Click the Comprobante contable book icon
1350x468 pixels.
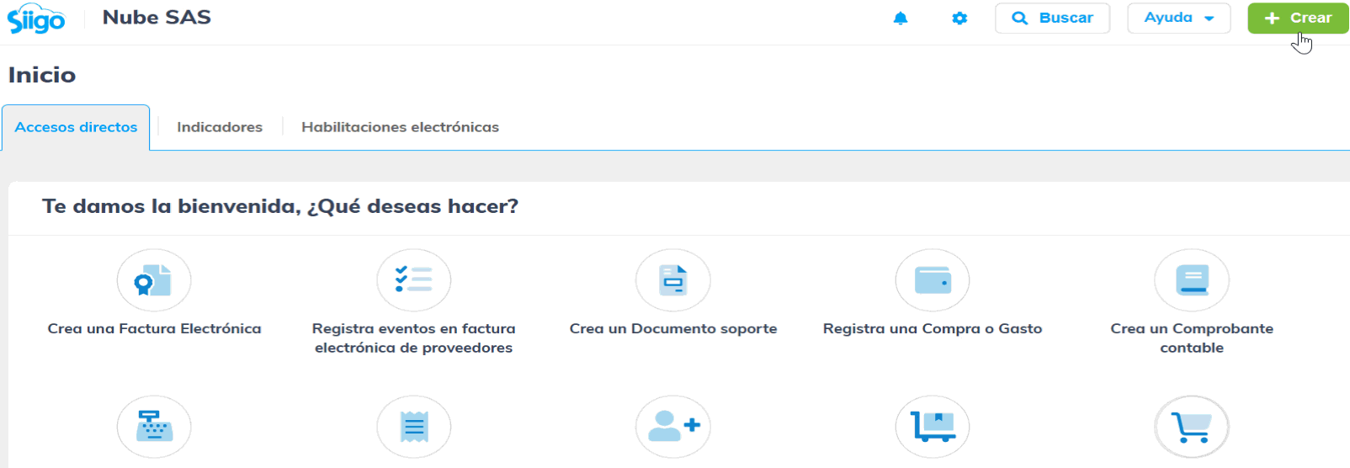[x=1192, y=280]
